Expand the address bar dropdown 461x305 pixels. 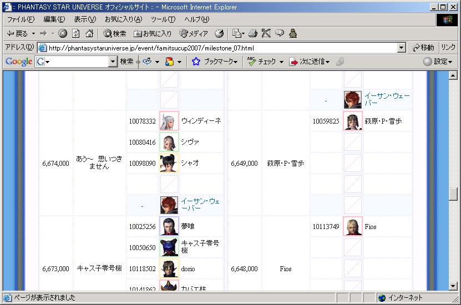pos(402,48)
